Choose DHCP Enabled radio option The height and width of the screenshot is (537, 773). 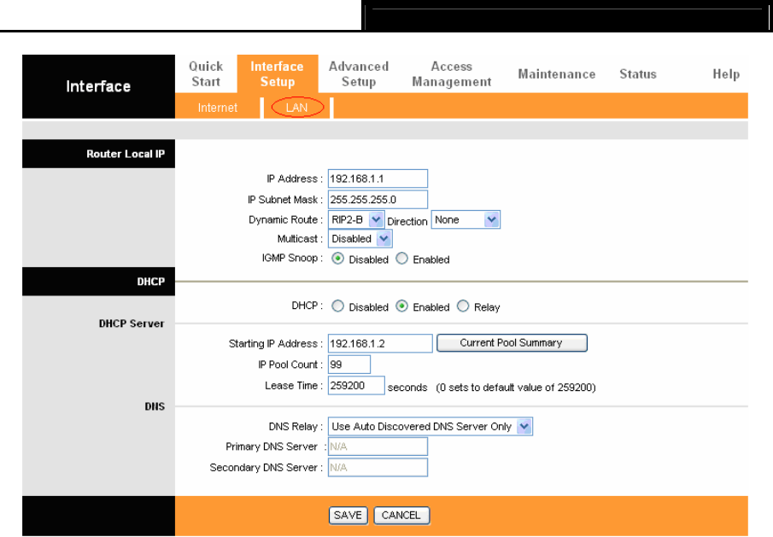pyautogui.click(x=401, y=306)
